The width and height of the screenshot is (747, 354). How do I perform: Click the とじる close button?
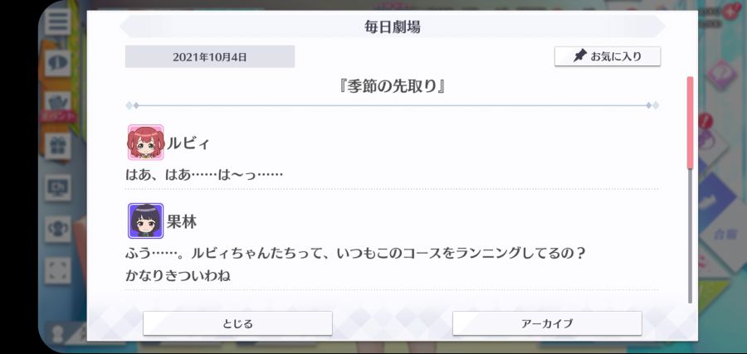(237, 323)
